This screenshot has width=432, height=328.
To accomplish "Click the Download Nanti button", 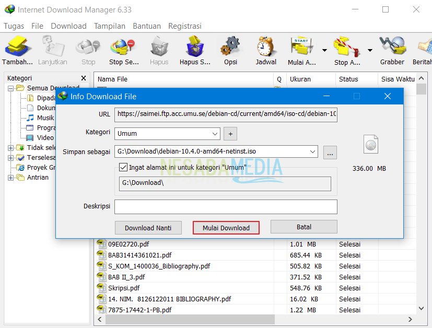I will coord(148,228).
